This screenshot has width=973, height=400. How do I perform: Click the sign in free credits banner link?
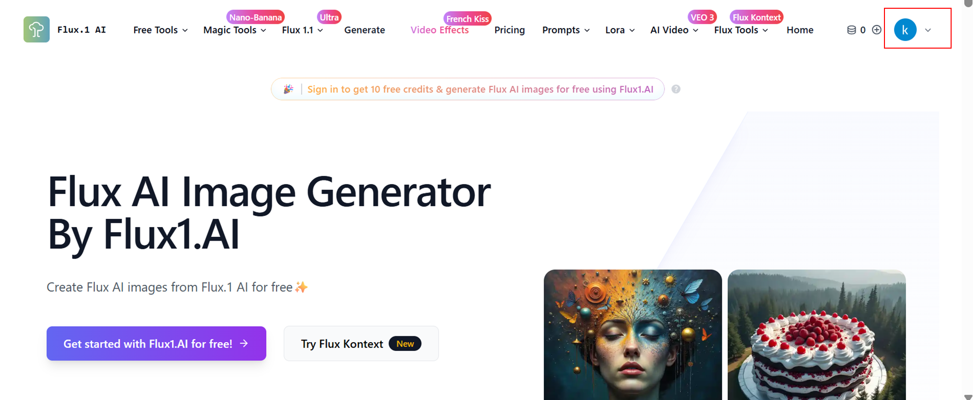pos(480,89)
